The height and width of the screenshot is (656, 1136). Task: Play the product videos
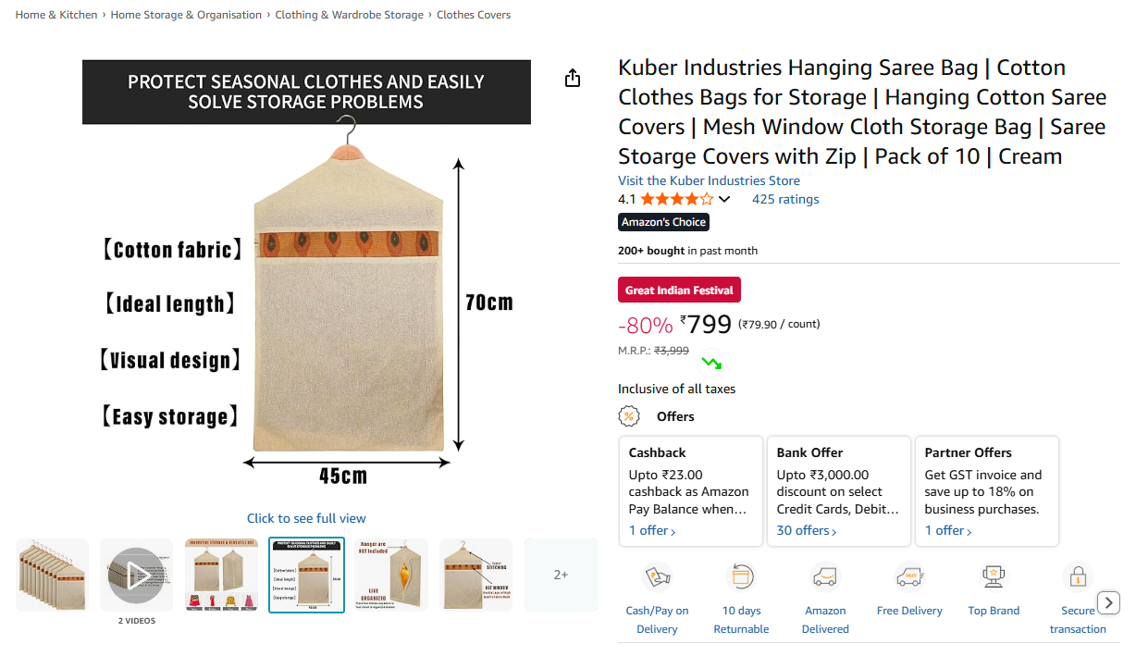click(136, 574)
